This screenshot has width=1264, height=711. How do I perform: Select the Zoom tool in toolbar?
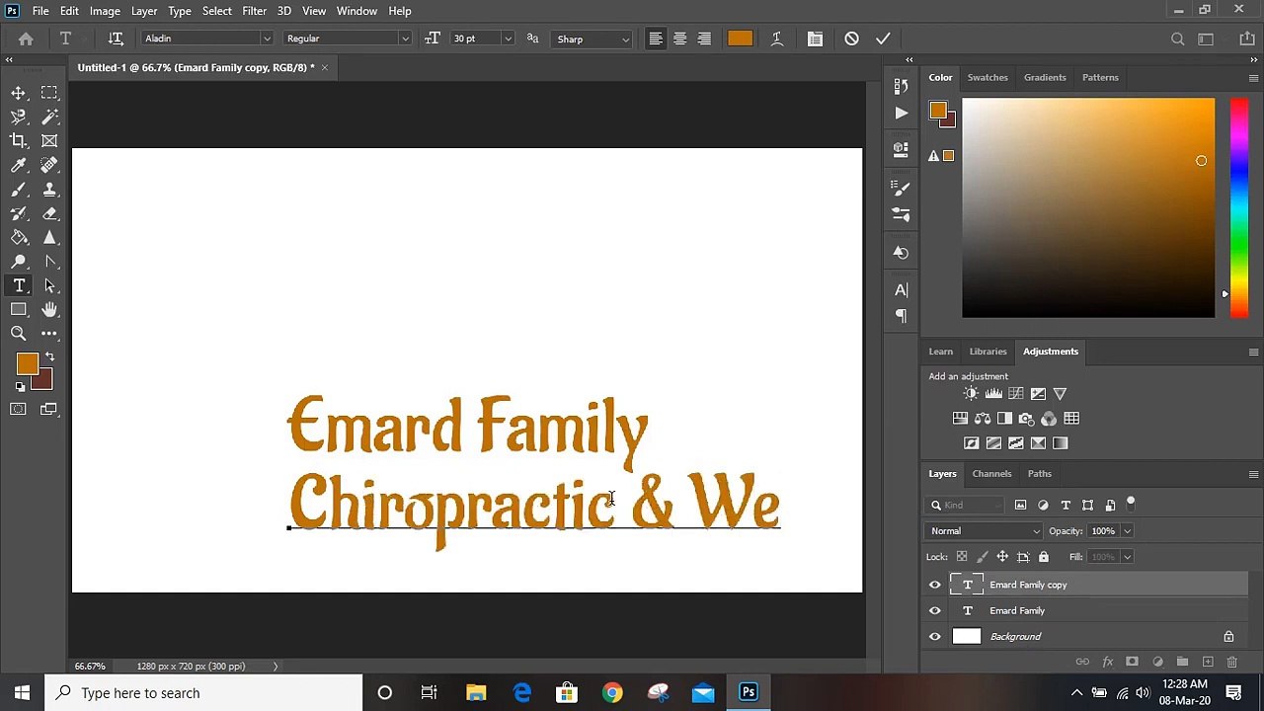(19, 334)
